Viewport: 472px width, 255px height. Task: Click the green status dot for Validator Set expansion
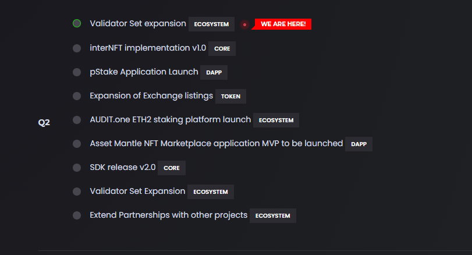click(x=77, y=24)
